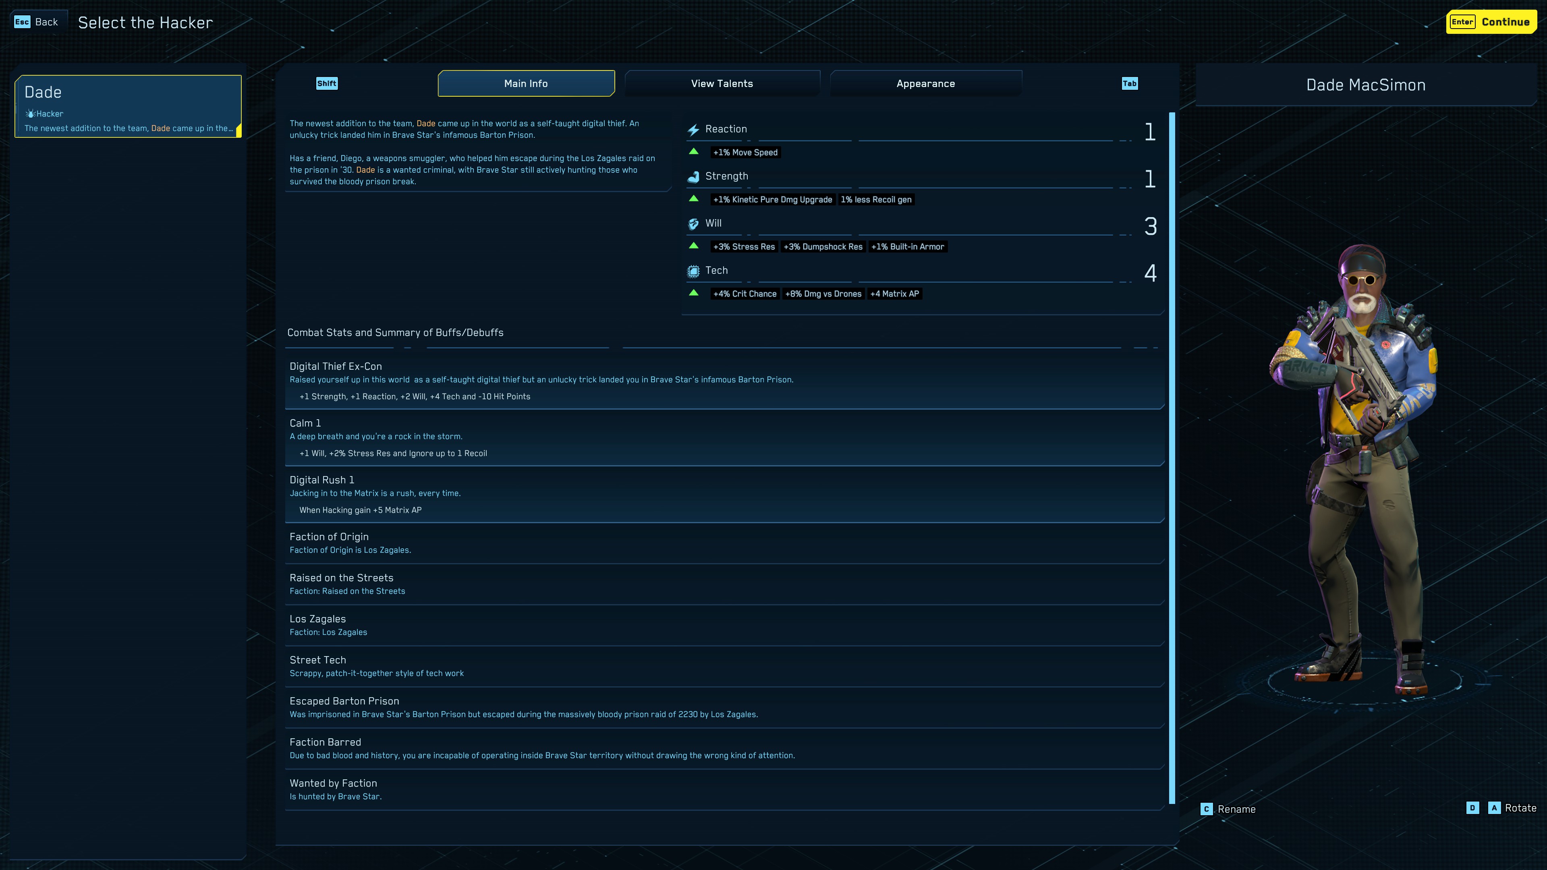Expand green arrow under Strength bonuses

point(694,199)
